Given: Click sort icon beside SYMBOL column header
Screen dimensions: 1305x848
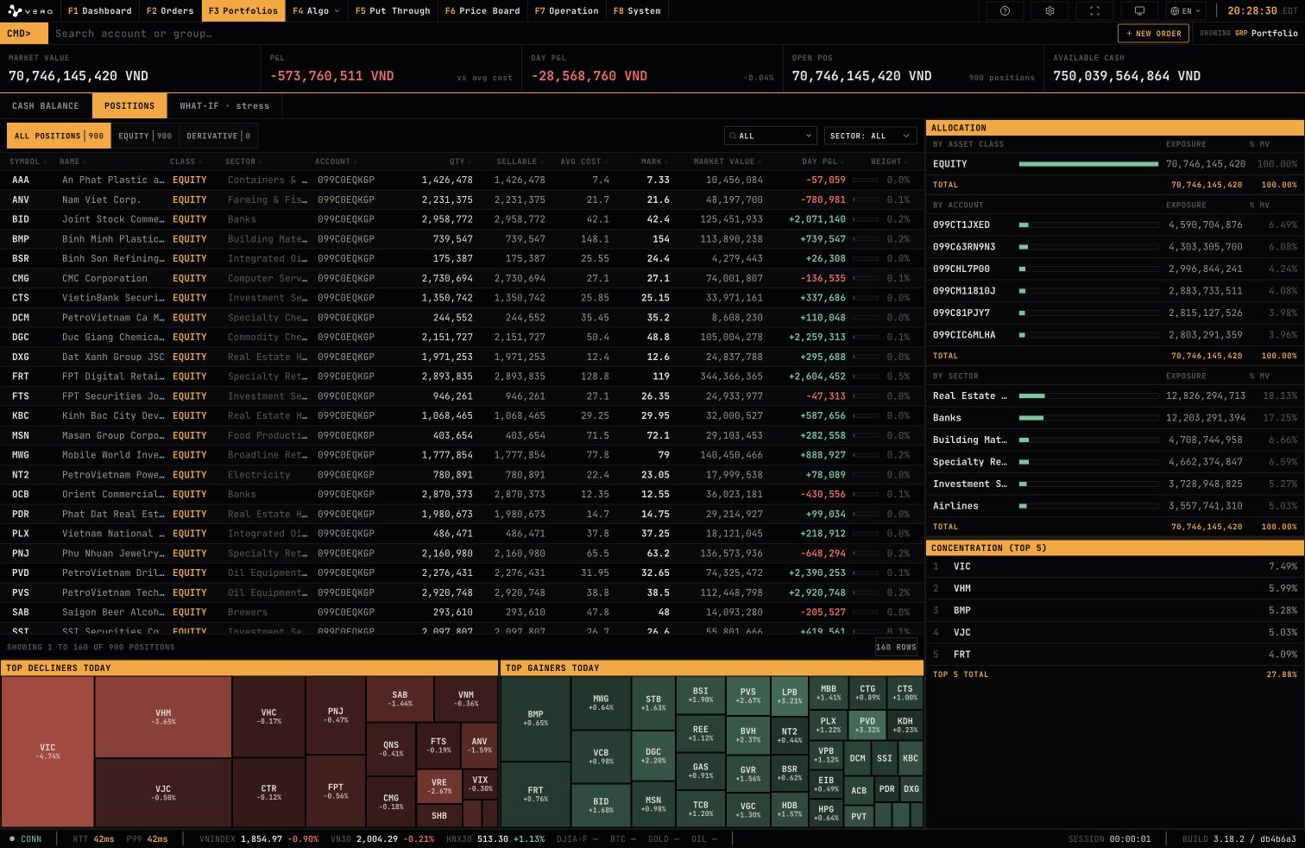Looking at the screenshot, I should [47, 161].
